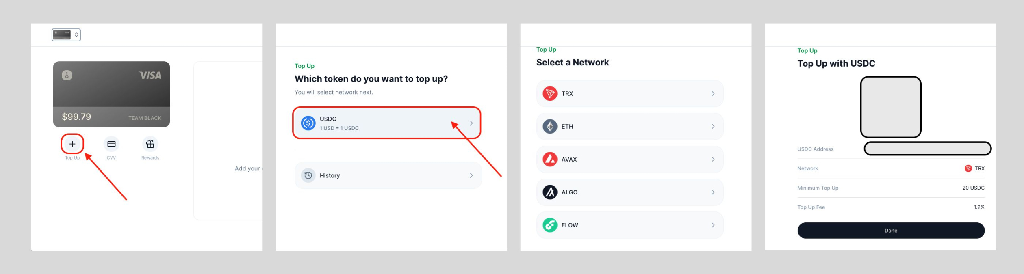Expand the USDC row chevron

pyautogui.click(x=471, y=123)
